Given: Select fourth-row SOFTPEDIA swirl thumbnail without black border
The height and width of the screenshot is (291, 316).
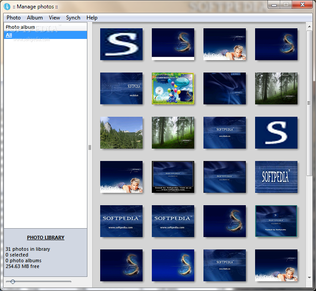Looking at the screenshot, I should coord(225,177).
